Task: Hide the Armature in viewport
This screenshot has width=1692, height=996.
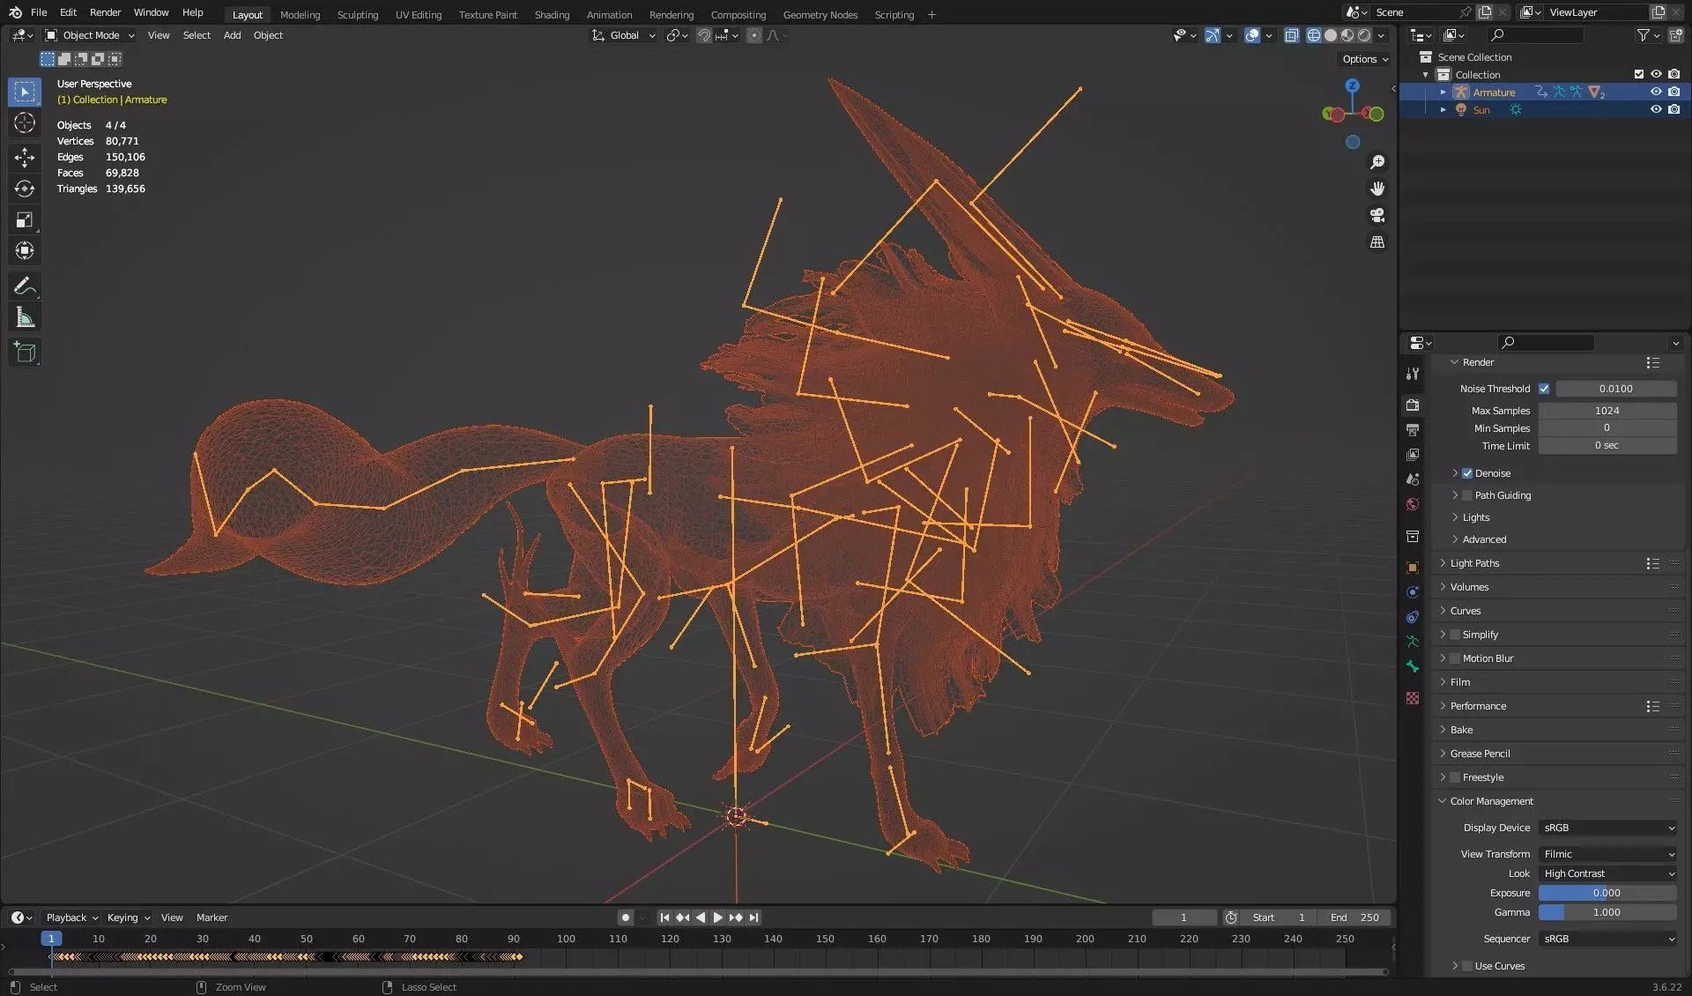Action: pos(1656,93)
